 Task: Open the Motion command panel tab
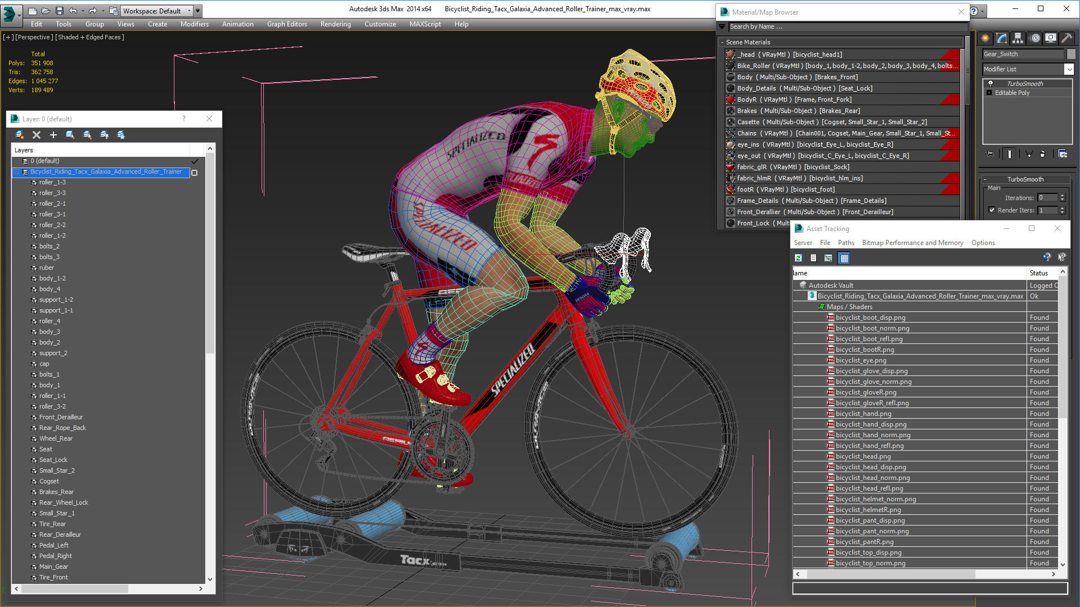[x=1034, y=38]
